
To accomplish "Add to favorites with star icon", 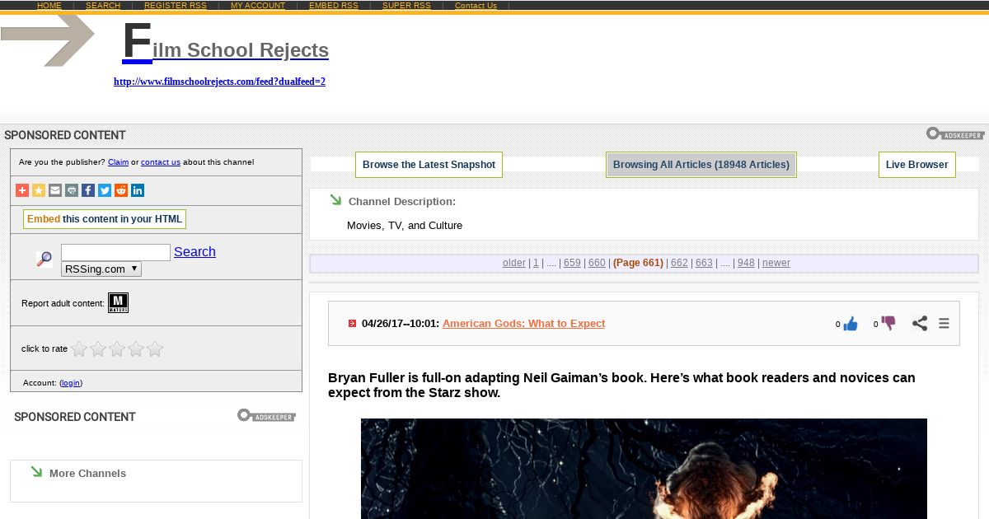I will [39, 190].
